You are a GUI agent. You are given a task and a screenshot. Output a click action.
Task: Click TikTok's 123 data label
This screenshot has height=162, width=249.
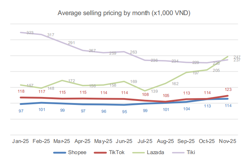(228, 89)
